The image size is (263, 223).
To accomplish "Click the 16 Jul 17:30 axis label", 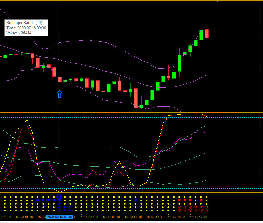I will pyautogui.click(x=198, y=217).
